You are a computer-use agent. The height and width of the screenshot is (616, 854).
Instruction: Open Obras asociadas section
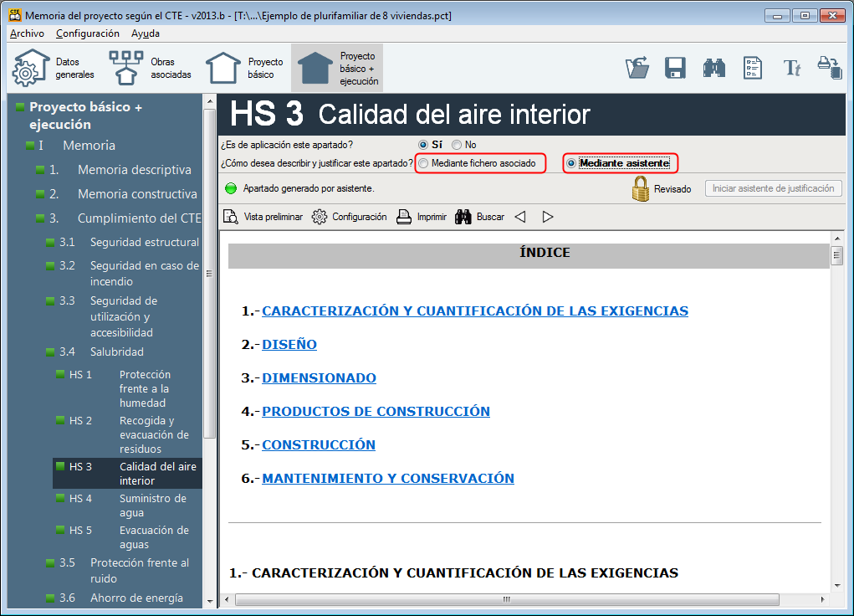[151, 68]
